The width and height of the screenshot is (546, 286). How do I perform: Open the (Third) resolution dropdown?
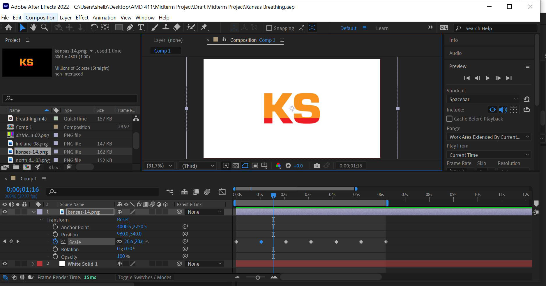click(198, 166)
